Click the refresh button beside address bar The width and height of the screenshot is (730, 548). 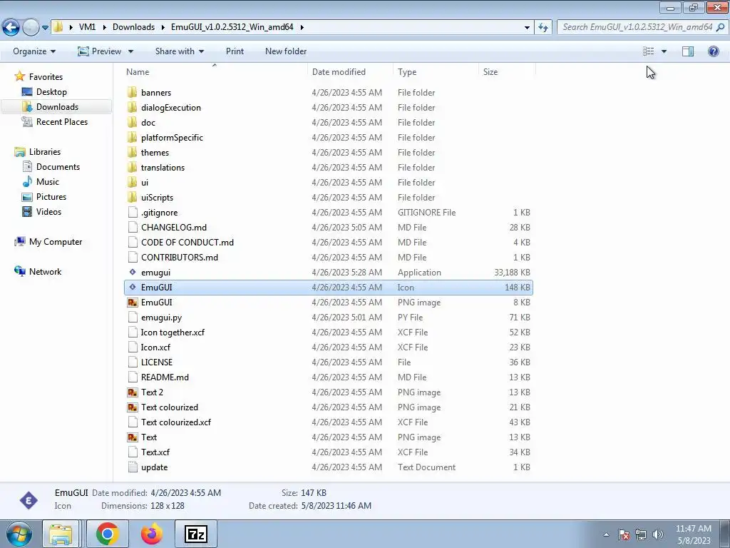click(543, 27)
